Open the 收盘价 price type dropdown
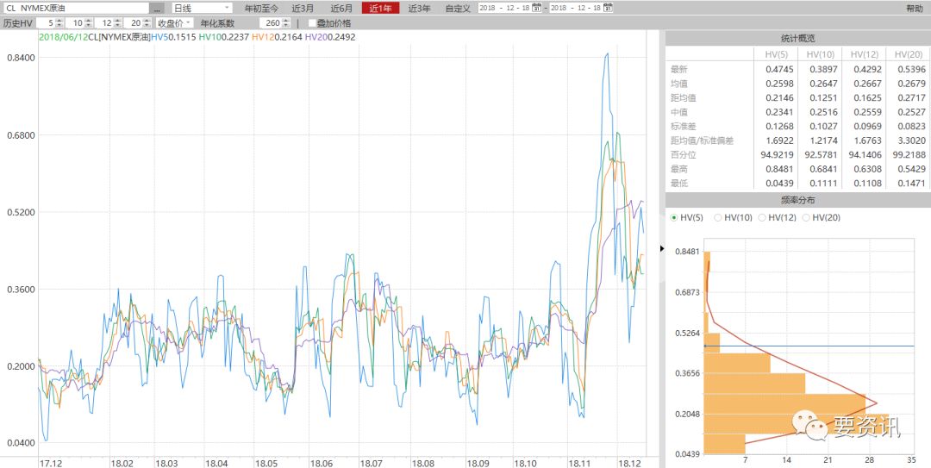The width and height of the screenshot is (931, 468). click(x=174, y=23)
